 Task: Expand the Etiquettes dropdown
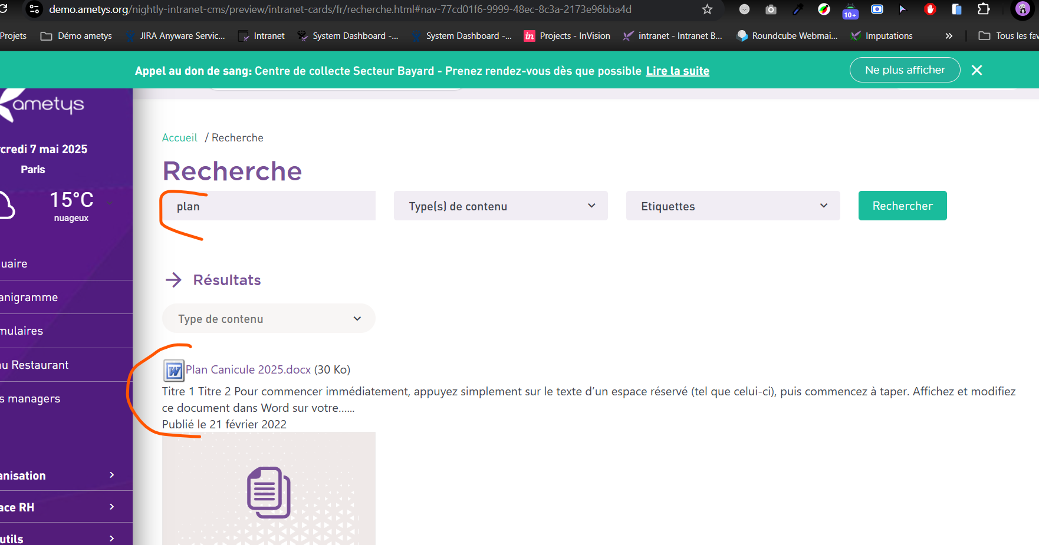pos(733,206)
